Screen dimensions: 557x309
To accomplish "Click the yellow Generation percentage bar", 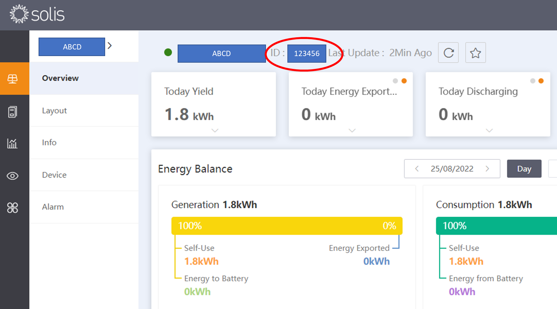I will pos(287,226).
